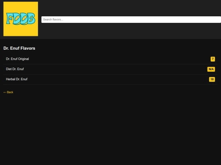Image resolution: width=221 pixels, height=165 pixels.
Task: Click the N/A rating badge
Action: click(211, 69)
